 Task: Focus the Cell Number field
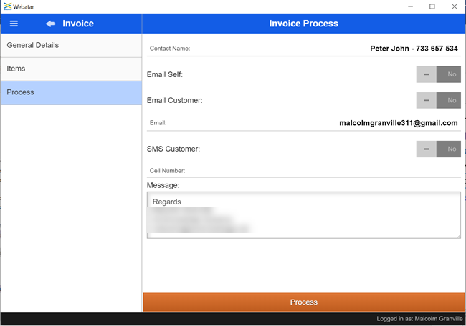323,171
